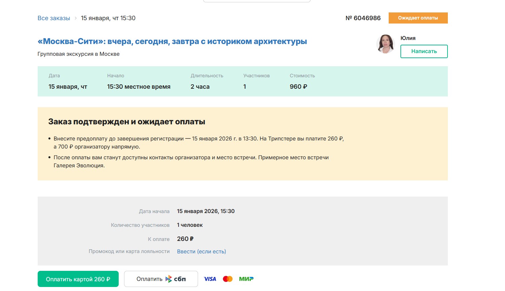Click the 15:30 местное время start value
The image size is (505, 291).
point(139,87)
